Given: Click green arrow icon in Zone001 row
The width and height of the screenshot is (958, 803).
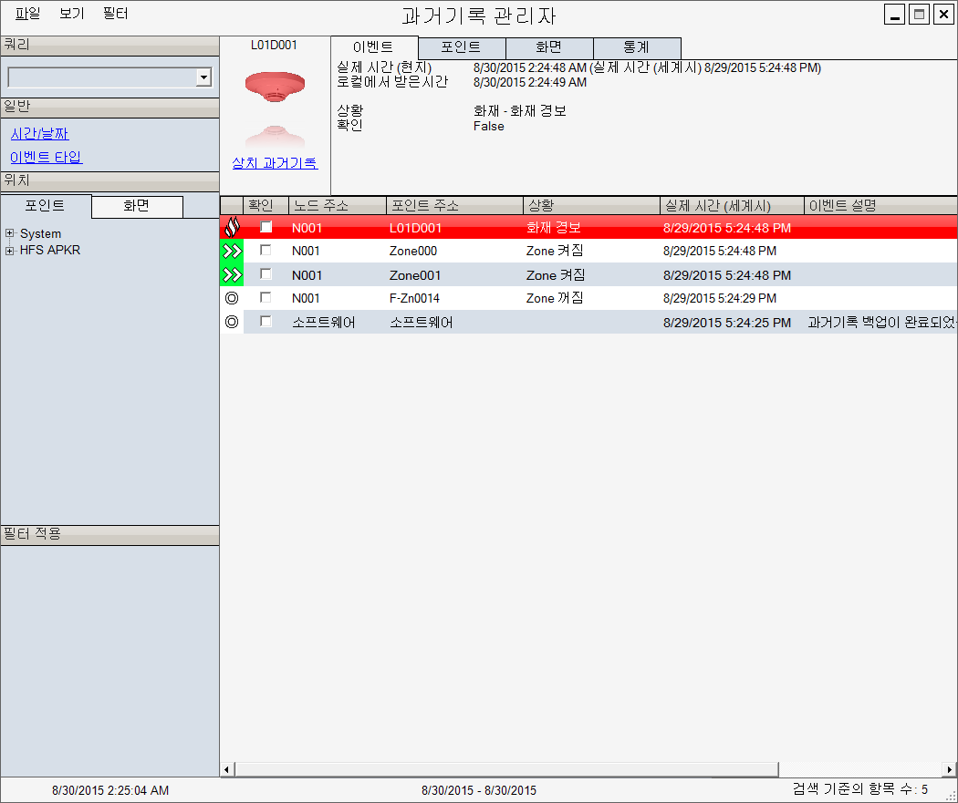Looking at the screenshot, I should pos(232,274).
